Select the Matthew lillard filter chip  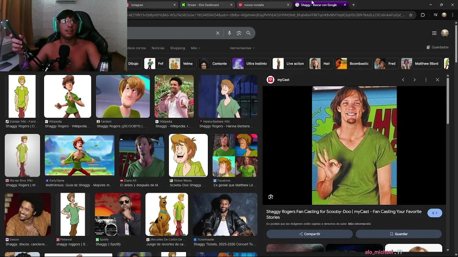[x=421, y=64]
